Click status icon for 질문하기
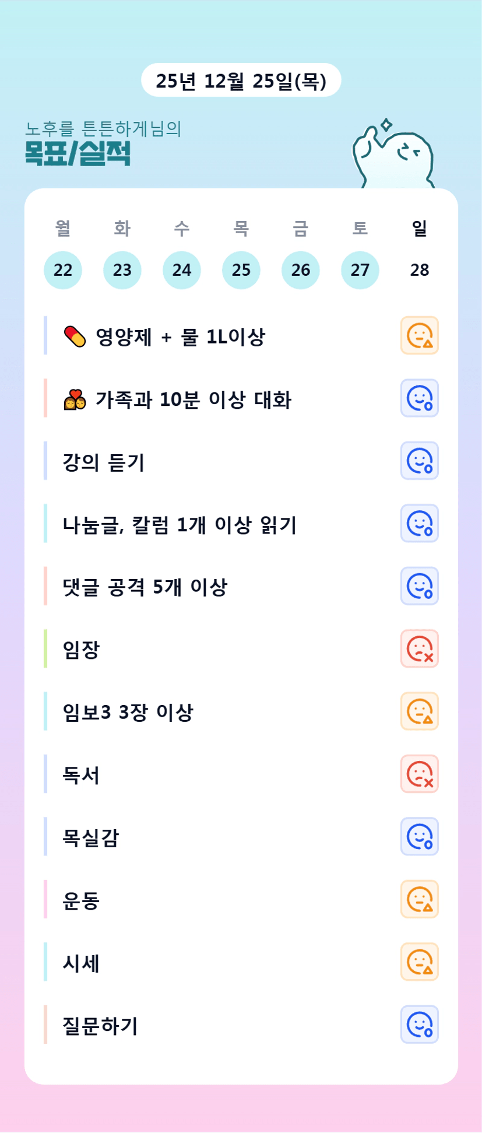Viewport: 482px width, 1133px height. [419, 1025]
